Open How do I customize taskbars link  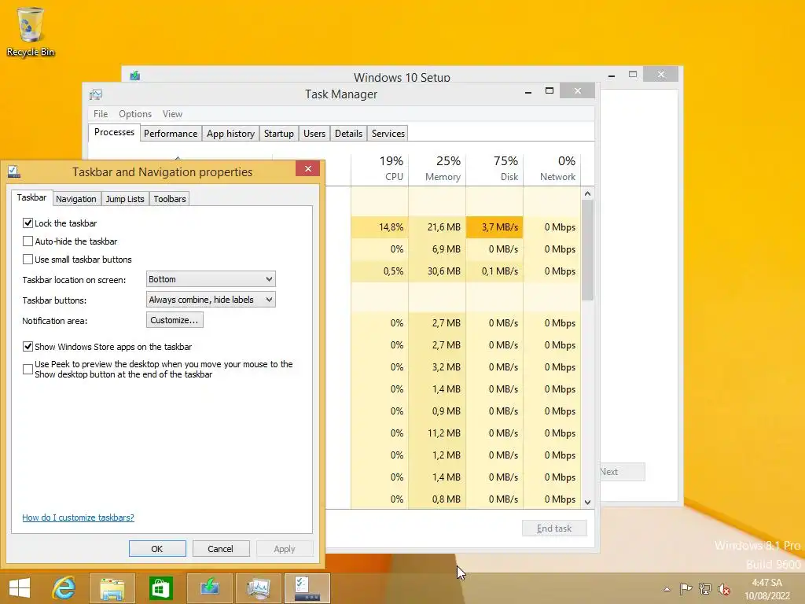(78, 517)
